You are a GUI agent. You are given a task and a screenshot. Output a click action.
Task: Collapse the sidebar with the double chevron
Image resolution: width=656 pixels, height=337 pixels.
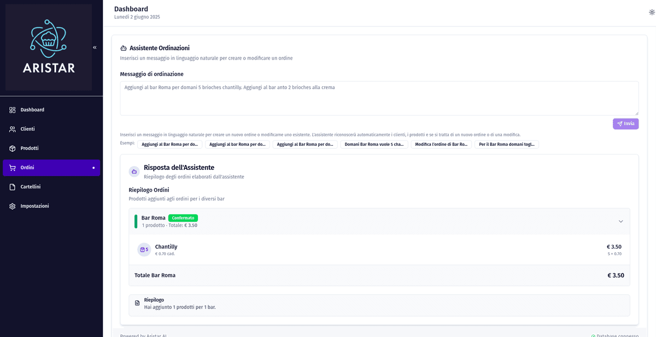(x=95, y=48)
